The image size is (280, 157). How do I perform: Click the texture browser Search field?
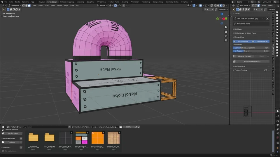(x=45, y=127)
